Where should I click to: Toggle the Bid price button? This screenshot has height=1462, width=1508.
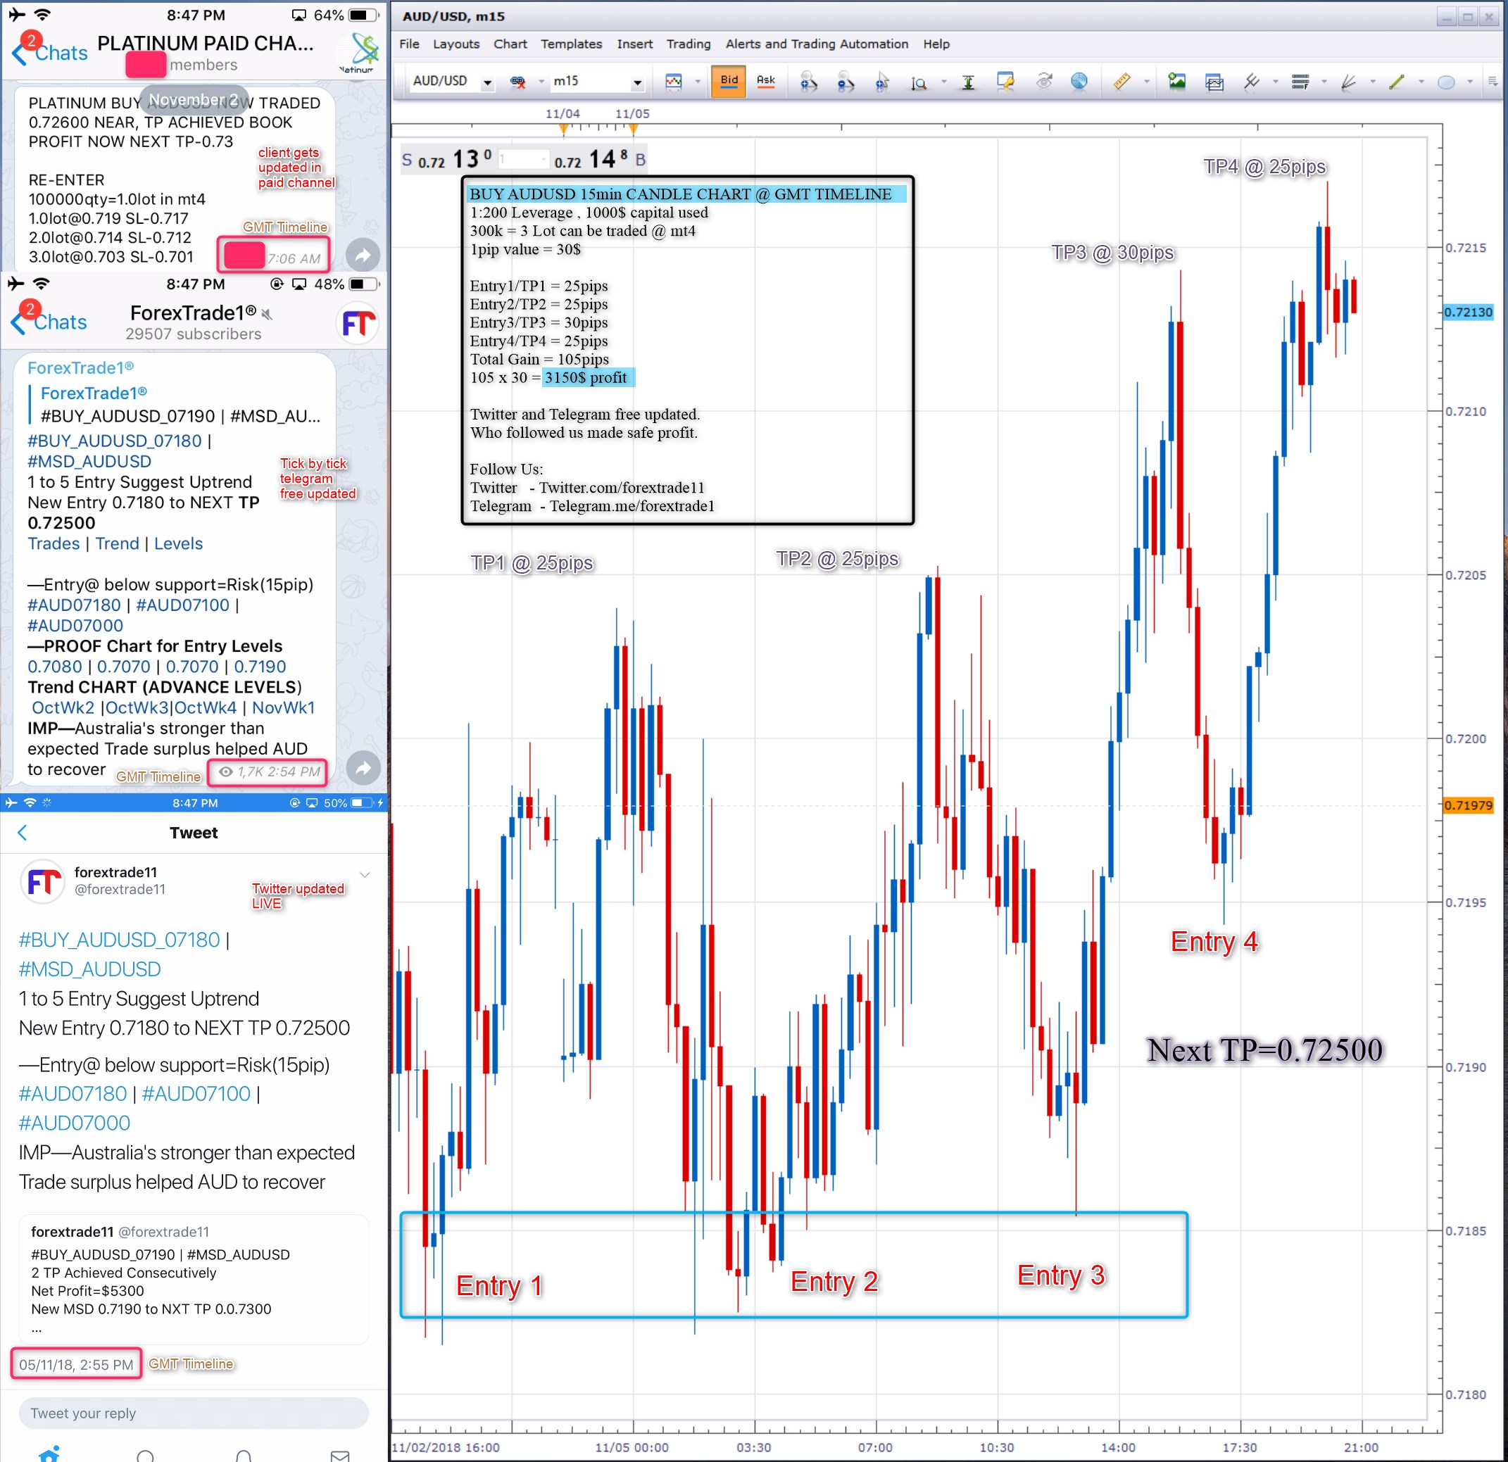point(729,82)
